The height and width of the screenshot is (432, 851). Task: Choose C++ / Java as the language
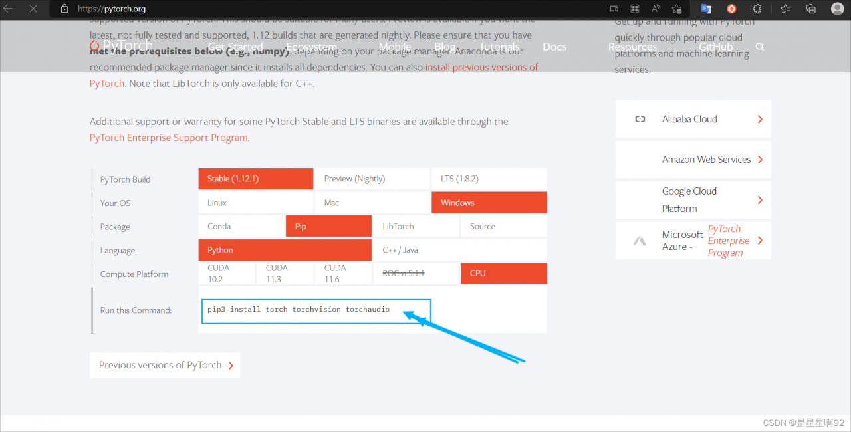[x=460, y=250]
